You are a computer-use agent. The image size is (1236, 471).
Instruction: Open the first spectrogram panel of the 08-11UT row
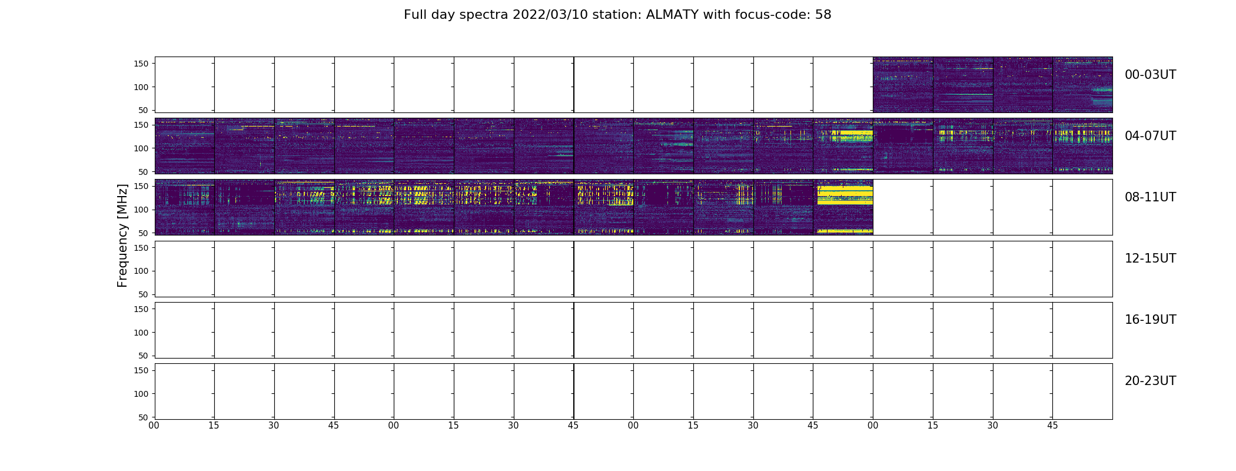coord(185,207)
